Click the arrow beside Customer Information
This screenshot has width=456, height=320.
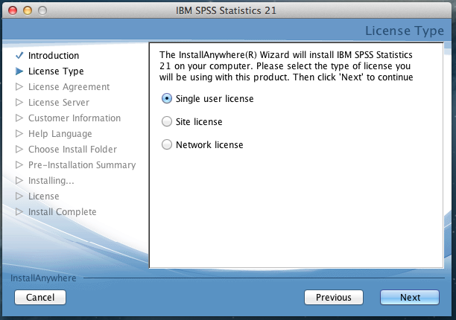[19, 118]
